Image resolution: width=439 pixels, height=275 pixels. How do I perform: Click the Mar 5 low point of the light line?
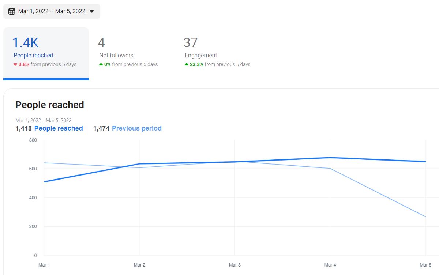[x=425, y=217]
